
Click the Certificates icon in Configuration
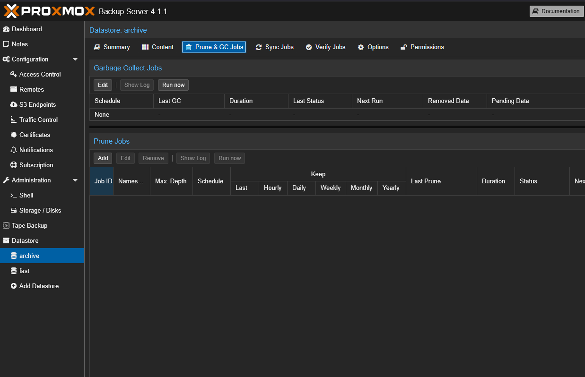[x=14, y=135]
